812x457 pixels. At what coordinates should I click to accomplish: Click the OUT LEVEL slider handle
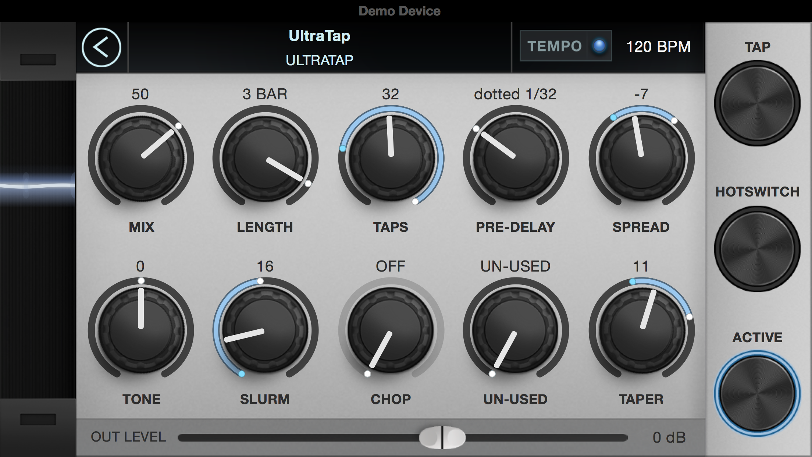pyautogui.click(x=442, y=437)
